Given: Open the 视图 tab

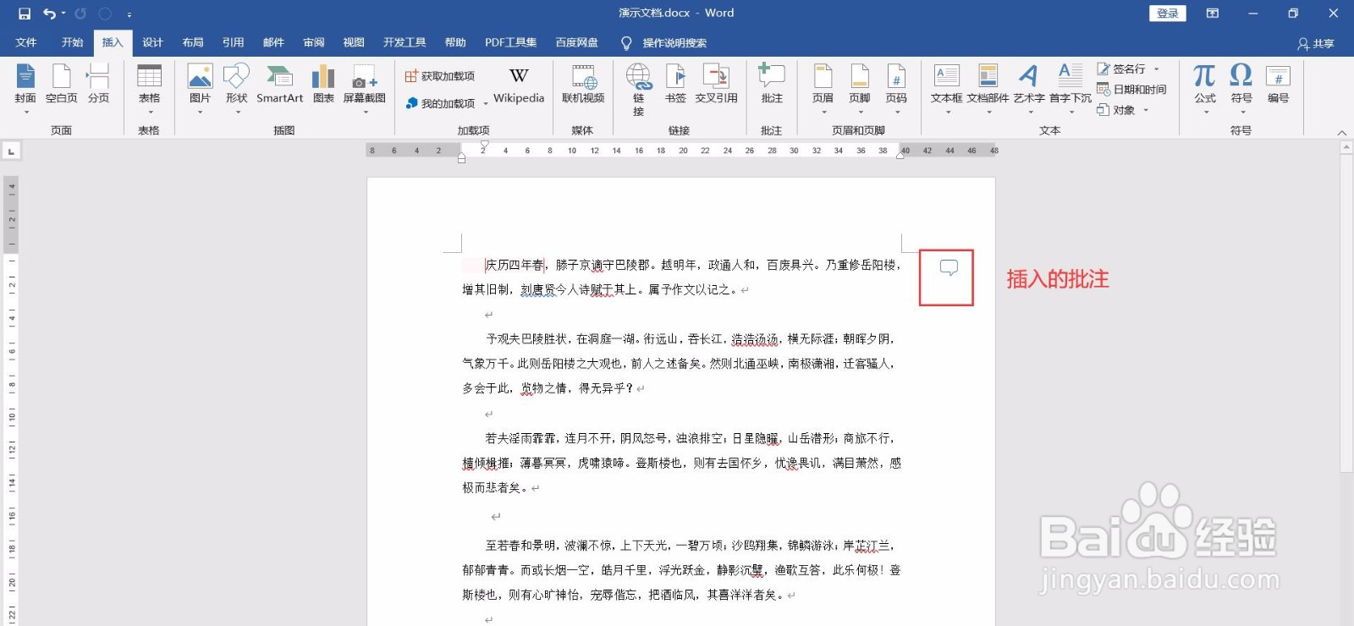Looking at the screenshot, I should tap(353, 42).
